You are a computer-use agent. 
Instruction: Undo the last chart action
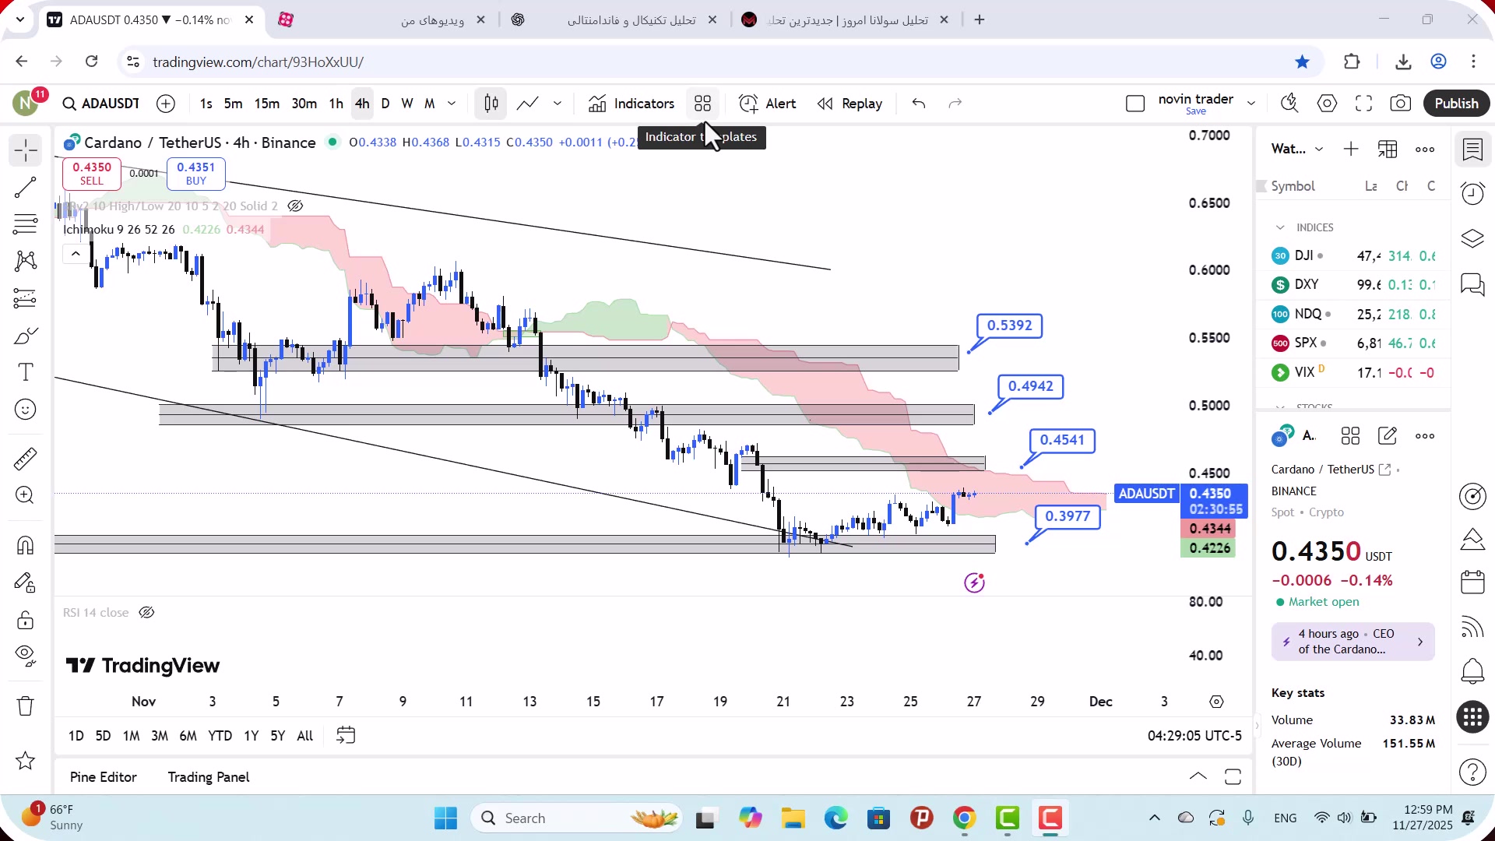point(919,104)
